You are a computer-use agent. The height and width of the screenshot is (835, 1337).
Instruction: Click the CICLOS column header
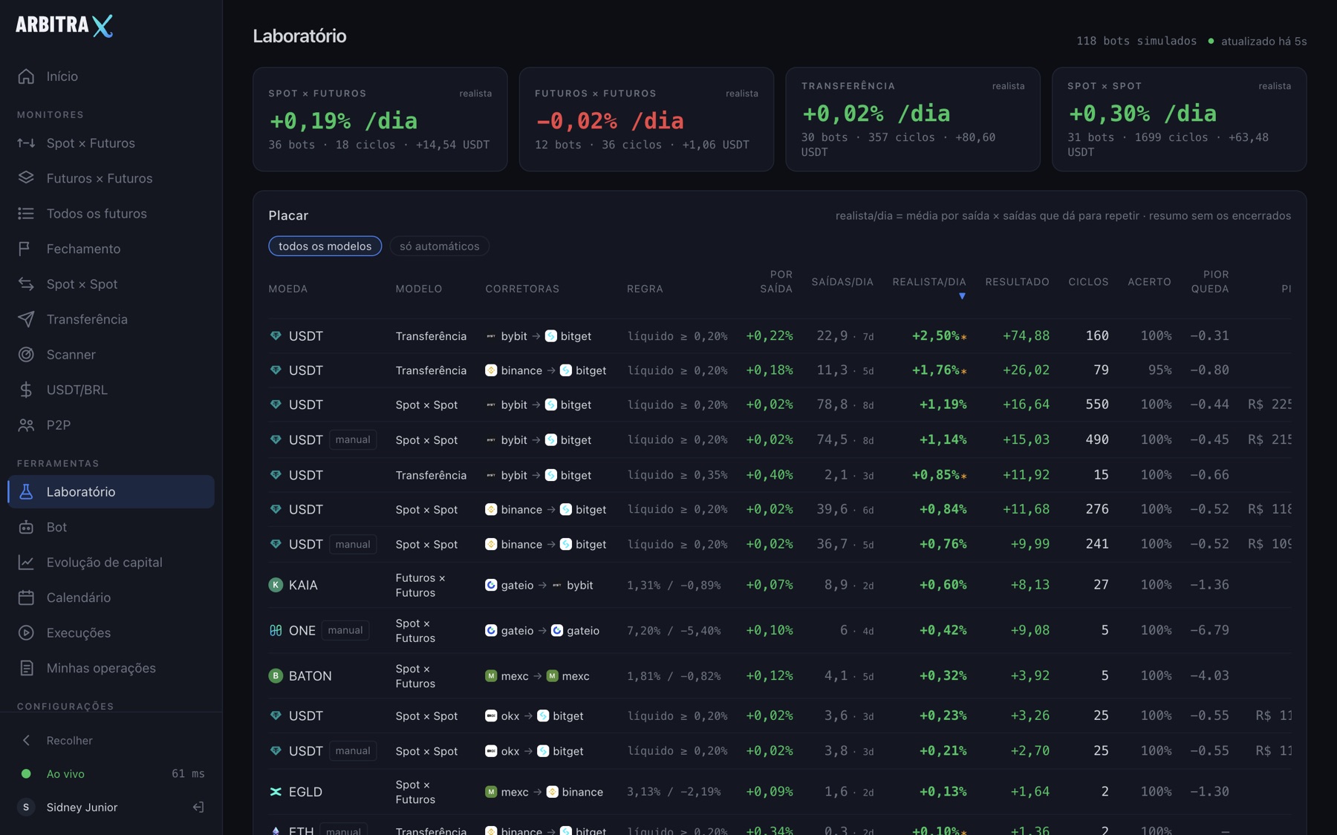tap(1088, 282)
